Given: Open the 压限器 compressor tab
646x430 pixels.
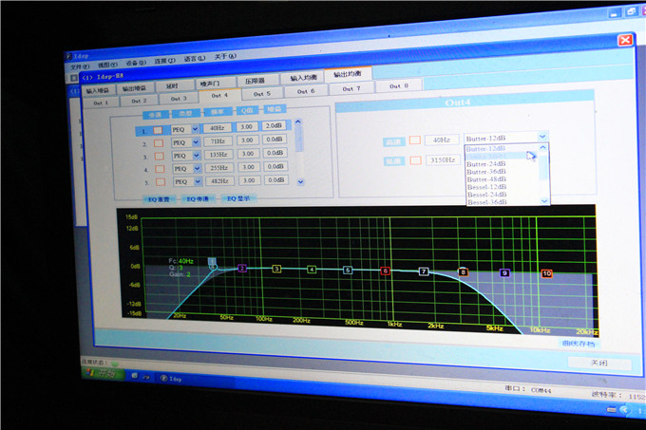Looking at the screenshot, I should click(255, 81).
